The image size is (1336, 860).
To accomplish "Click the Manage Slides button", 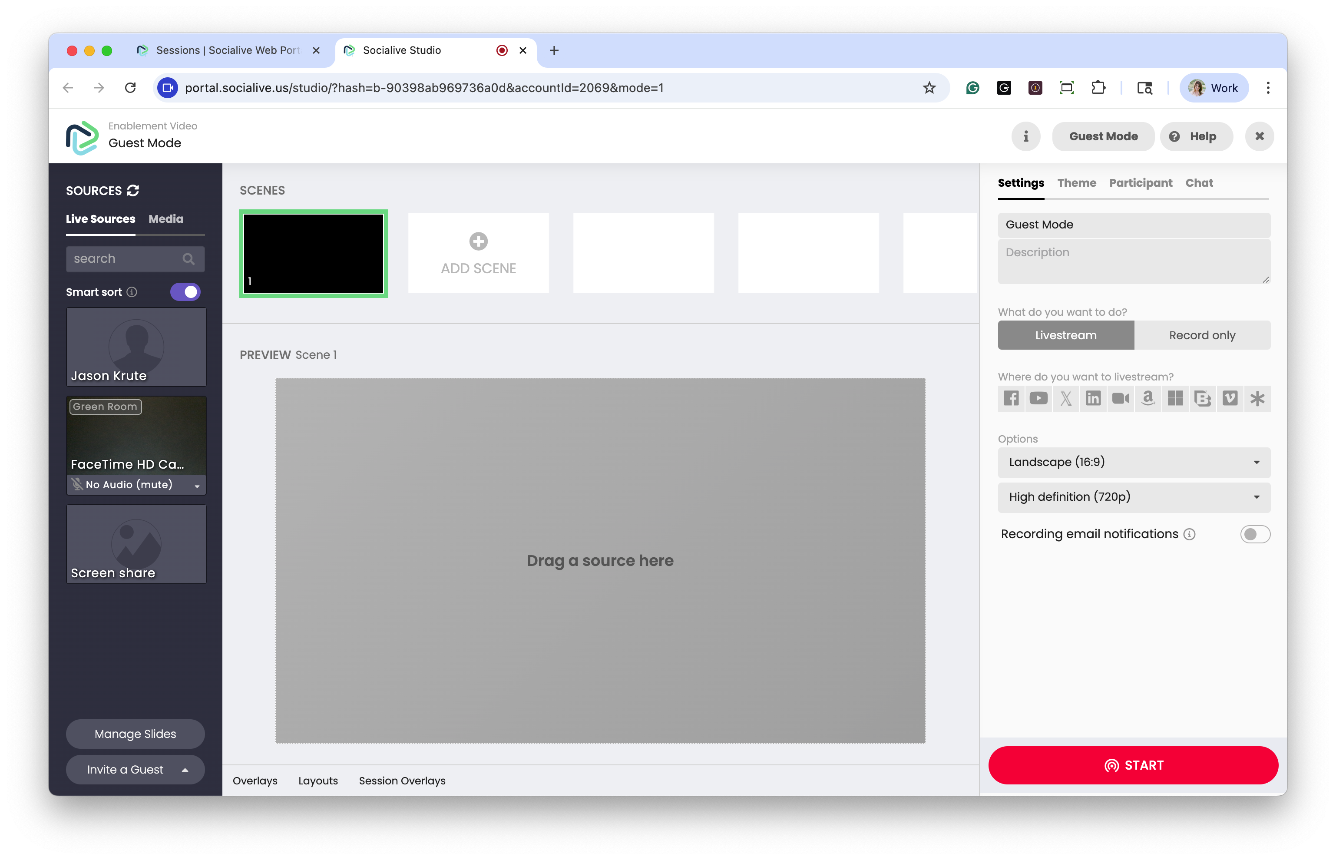I will point(135,734).
